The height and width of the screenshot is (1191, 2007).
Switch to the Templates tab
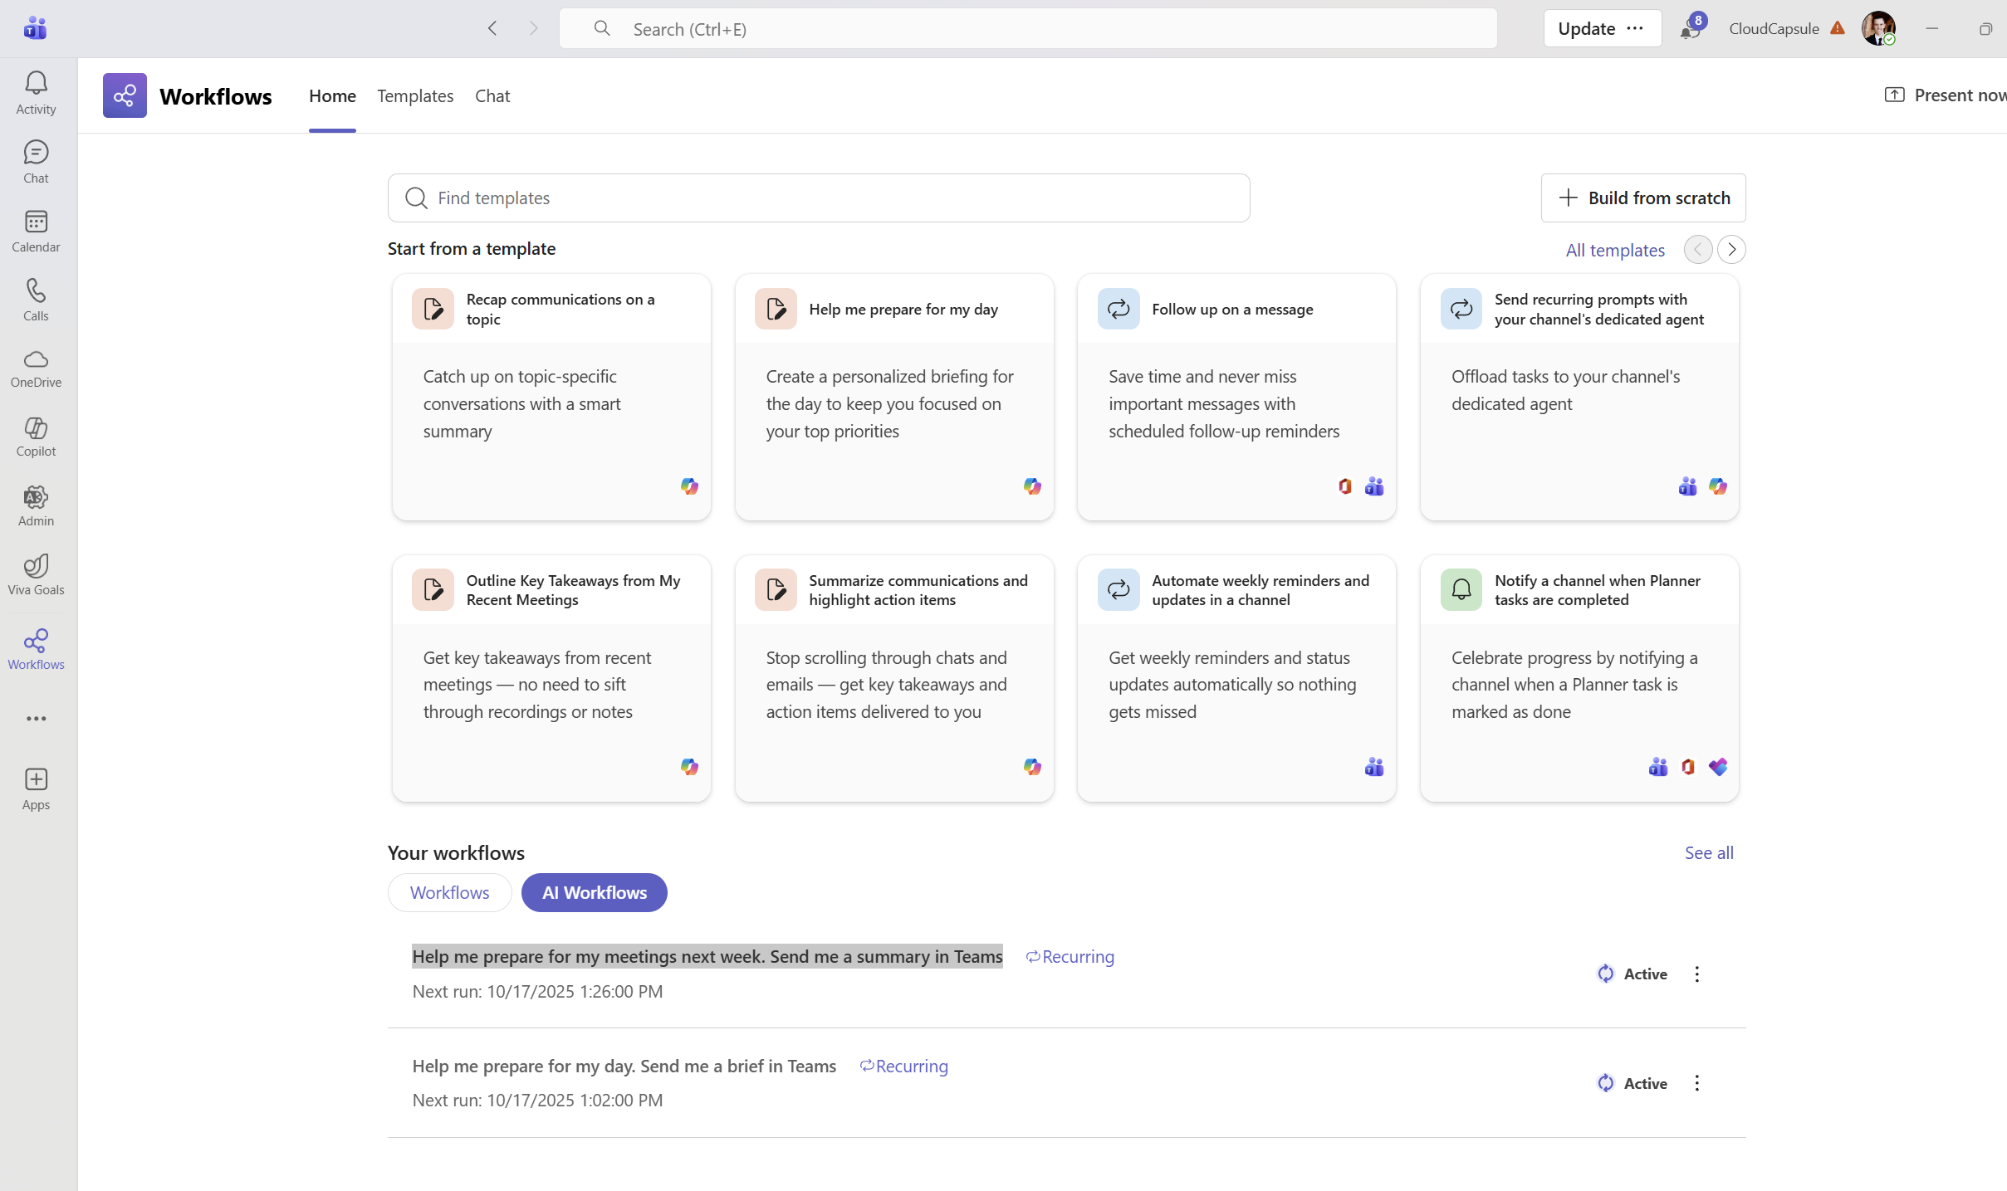[x=415, y=96]
